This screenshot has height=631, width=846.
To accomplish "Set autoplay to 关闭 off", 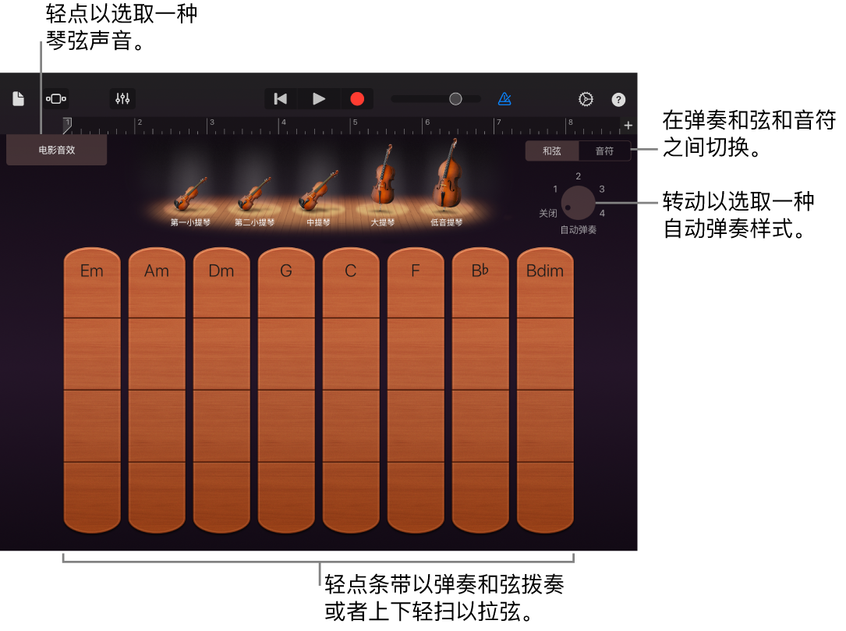I will pos(547,213).
